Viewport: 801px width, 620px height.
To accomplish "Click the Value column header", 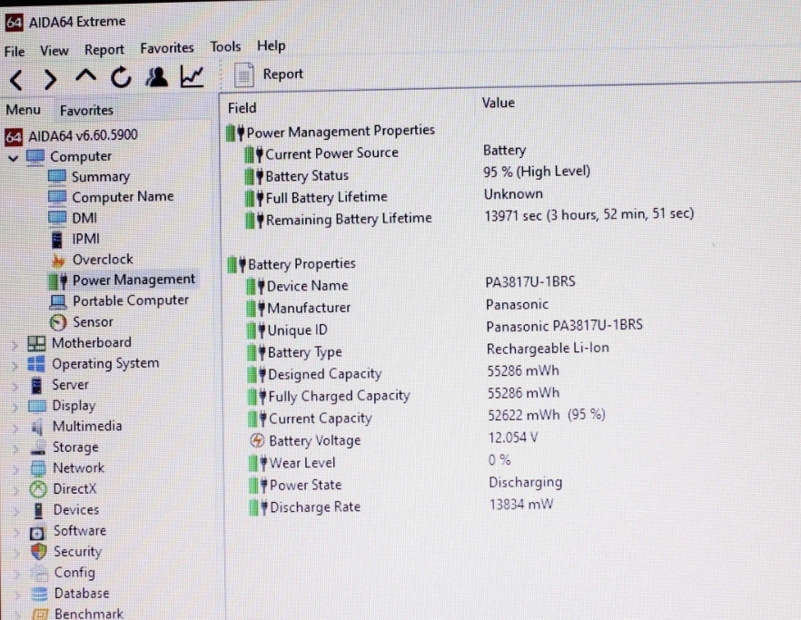I will point(498,103).
